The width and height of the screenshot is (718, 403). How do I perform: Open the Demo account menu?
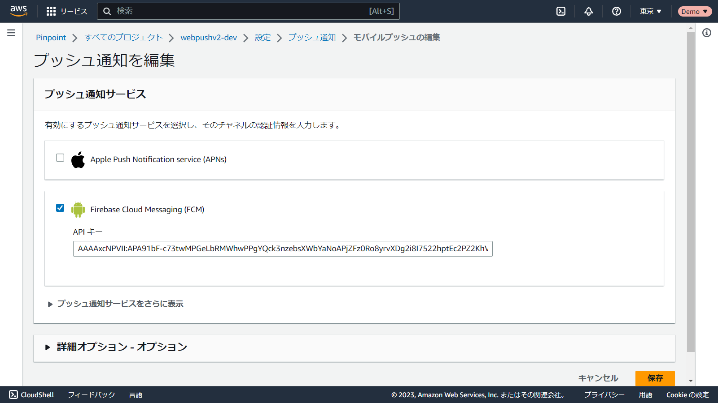coord(694,11)
